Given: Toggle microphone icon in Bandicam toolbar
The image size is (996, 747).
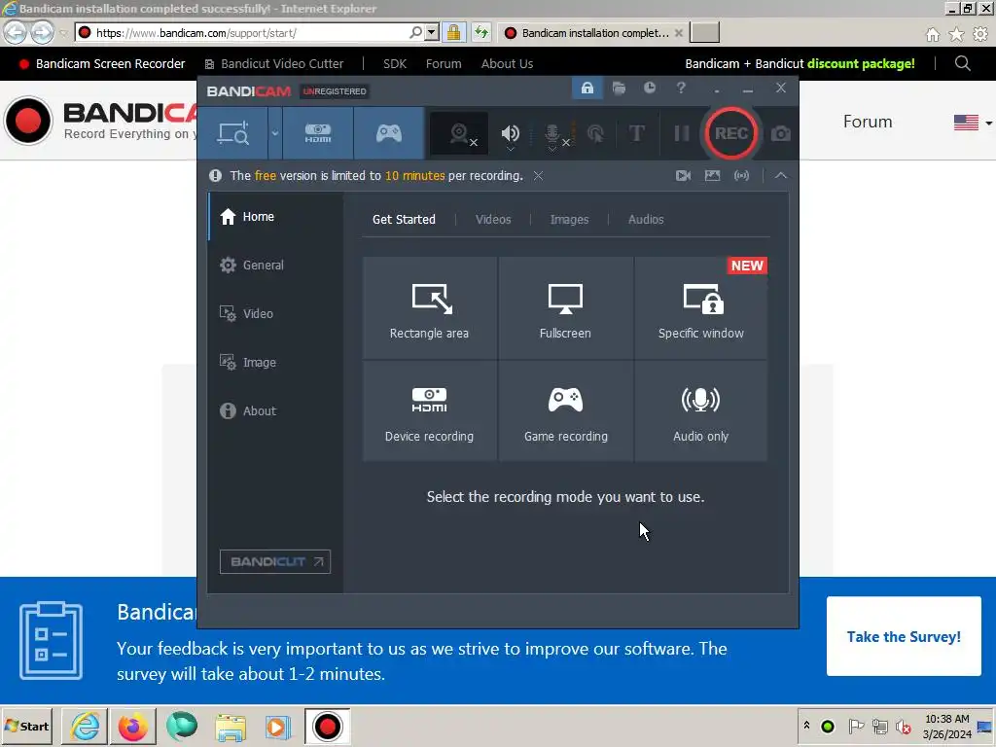Looking at the screenshot, I should (552, 134).
